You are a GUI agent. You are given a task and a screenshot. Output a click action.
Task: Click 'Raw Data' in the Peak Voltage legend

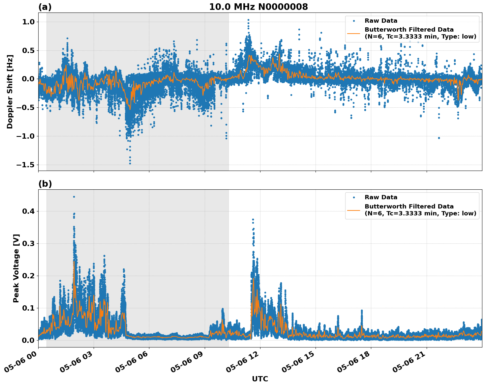point(381,197)
